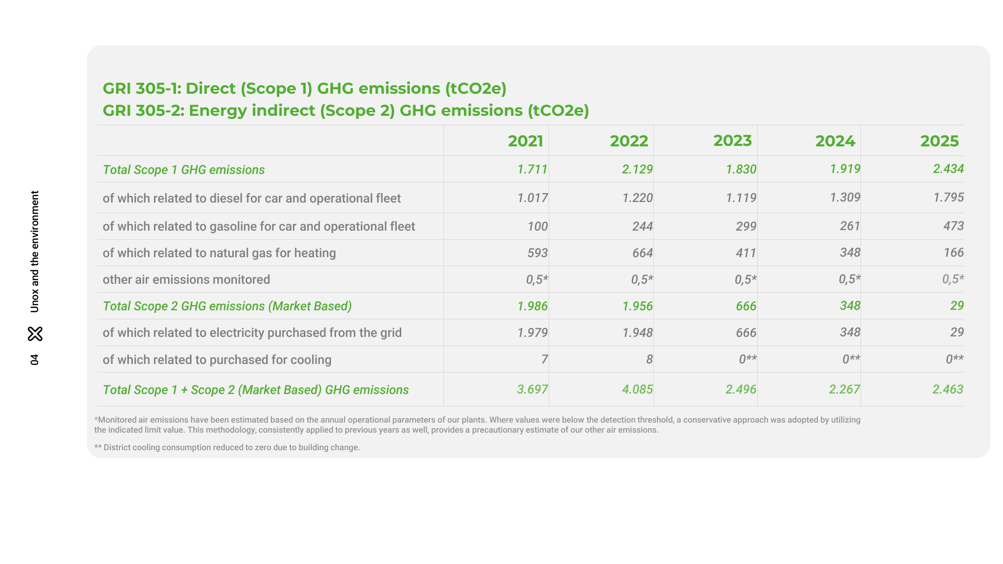Select 'Total Scope 2 GHG emissions (Market Based)' label

227,306
